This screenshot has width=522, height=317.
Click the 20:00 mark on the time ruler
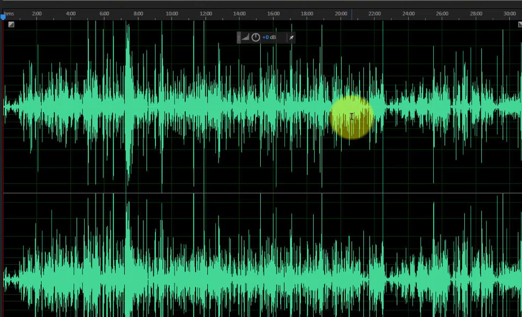click(x=341, y=13)
